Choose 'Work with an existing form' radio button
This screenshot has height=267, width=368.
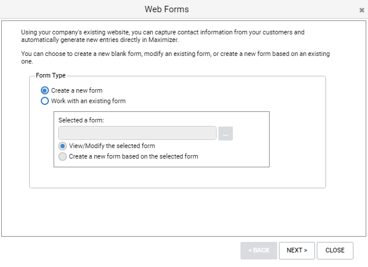(x=45, y=101)
